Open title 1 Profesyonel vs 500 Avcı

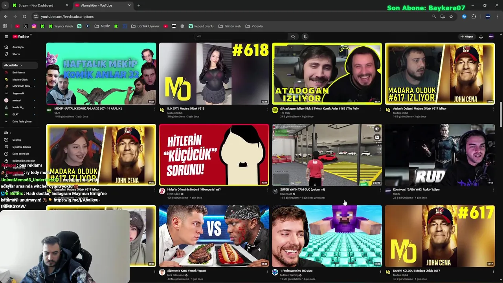[x=296, y=271]
